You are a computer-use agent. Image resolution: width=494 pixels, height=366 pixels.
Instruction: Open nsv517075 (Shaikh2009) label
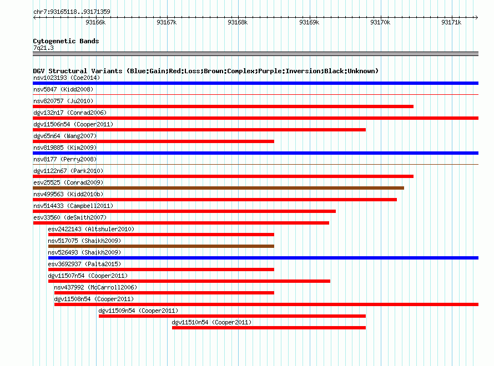click(x=84, y=241)
